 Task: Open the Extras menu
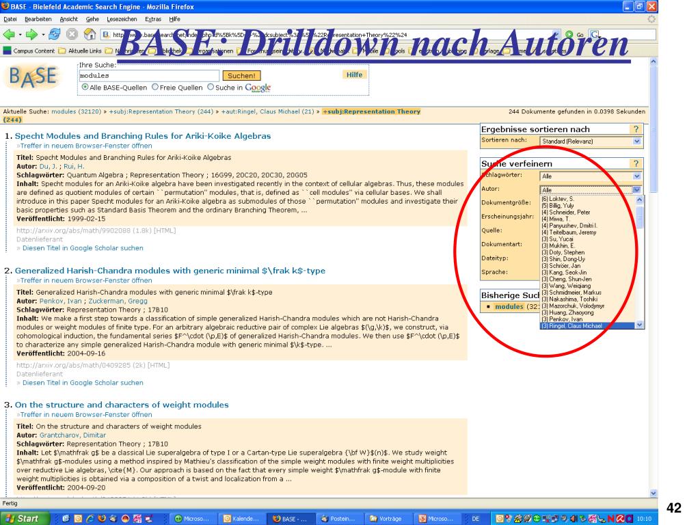point(153,19)
